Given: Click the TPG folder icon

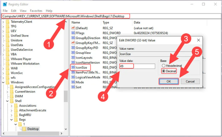Looking at the screenshot, I should [7, 26].
